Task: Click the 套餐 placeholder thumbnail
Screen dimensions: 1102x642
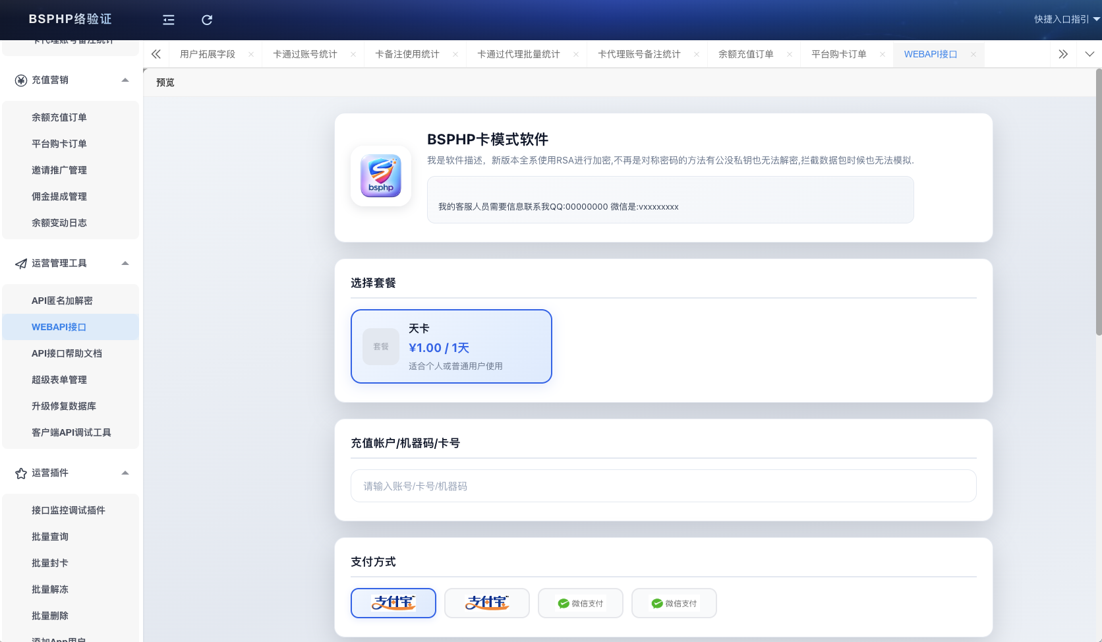Action: 381,347
